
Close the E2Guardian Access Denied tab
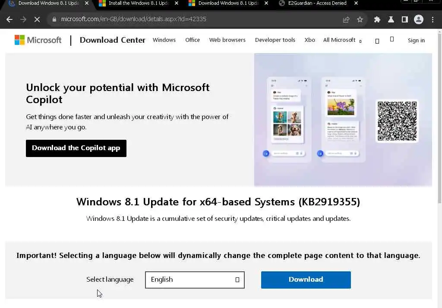[356, 3]
